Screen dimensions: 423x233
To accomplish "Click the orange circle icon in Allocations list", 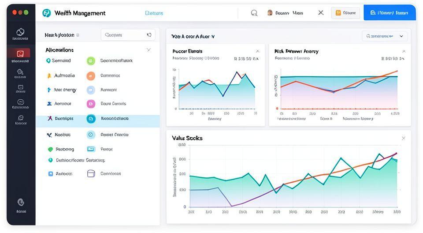I will click(91, 75).
